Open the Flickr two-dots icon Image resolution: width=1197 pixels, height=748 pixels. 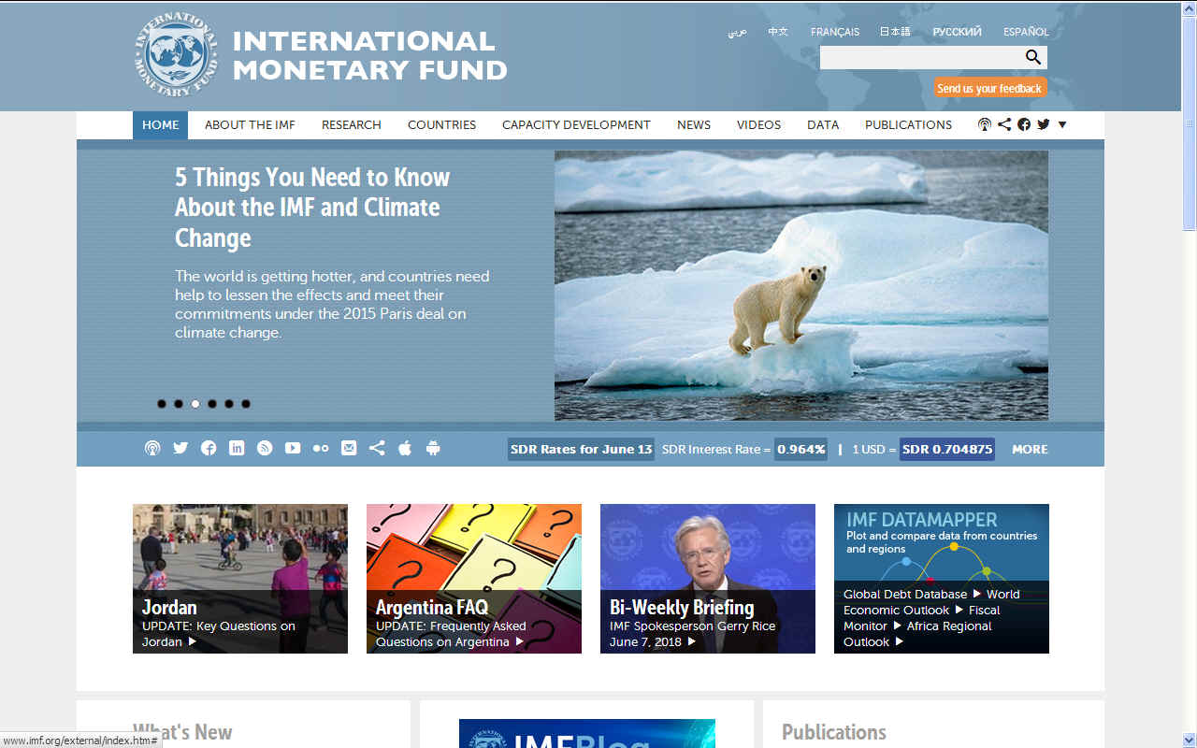tap(321, 448)
